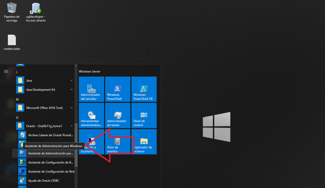The width and height of the screenshot is (325, 188).
Task: Open the Visor de eventos tile
Action: 118,142
